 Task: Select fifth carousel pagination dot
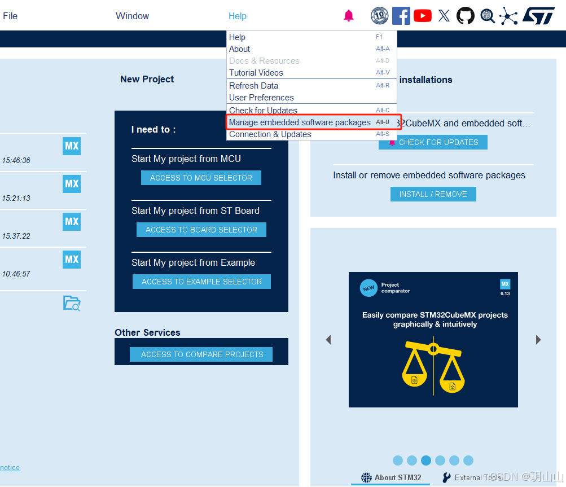[x=454, y=460]
